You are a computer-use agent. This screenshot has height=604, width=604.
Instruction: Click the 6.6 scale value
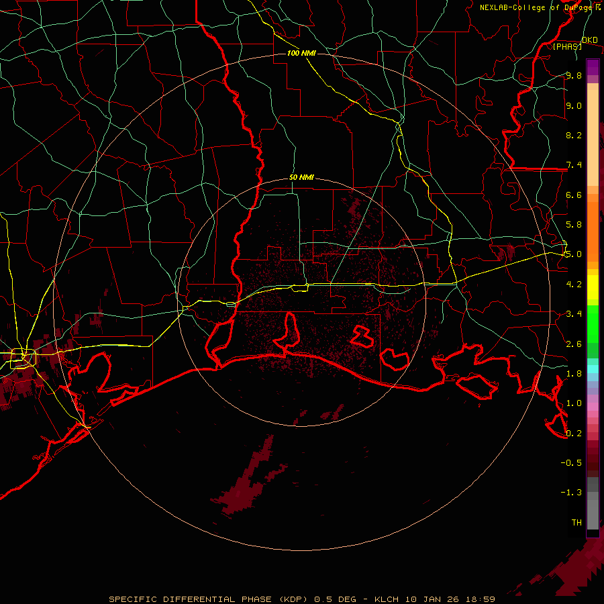[574, 195]
